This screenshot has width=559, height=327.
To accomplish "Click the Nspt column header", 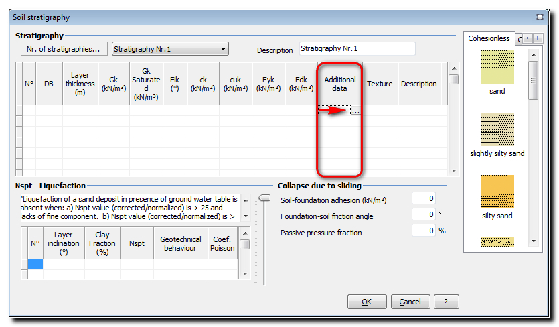I will point(137,243).
